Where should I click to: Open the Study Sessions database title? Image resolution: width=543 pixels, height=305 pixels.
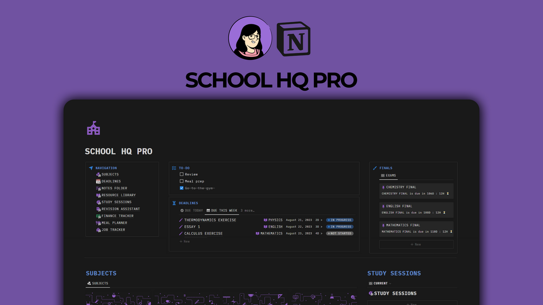click(395, 294)
